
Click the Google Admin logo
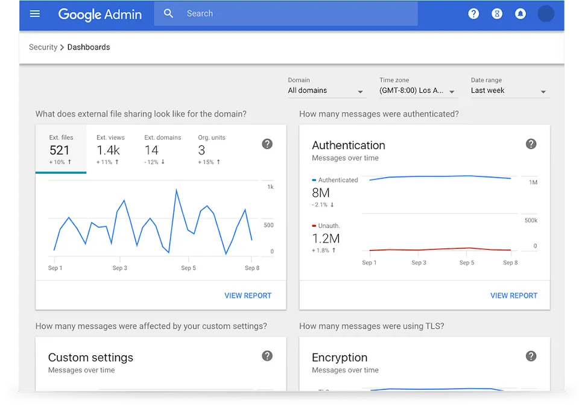[100, 14]
